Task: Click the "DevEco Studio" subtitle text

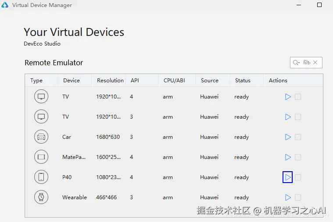Action: point(42,44)
